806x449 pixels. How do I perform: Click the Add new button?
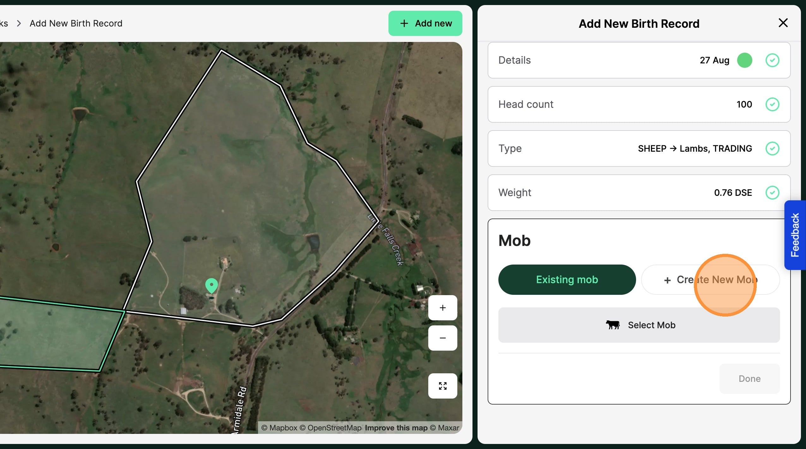click(x=425, y=23)
